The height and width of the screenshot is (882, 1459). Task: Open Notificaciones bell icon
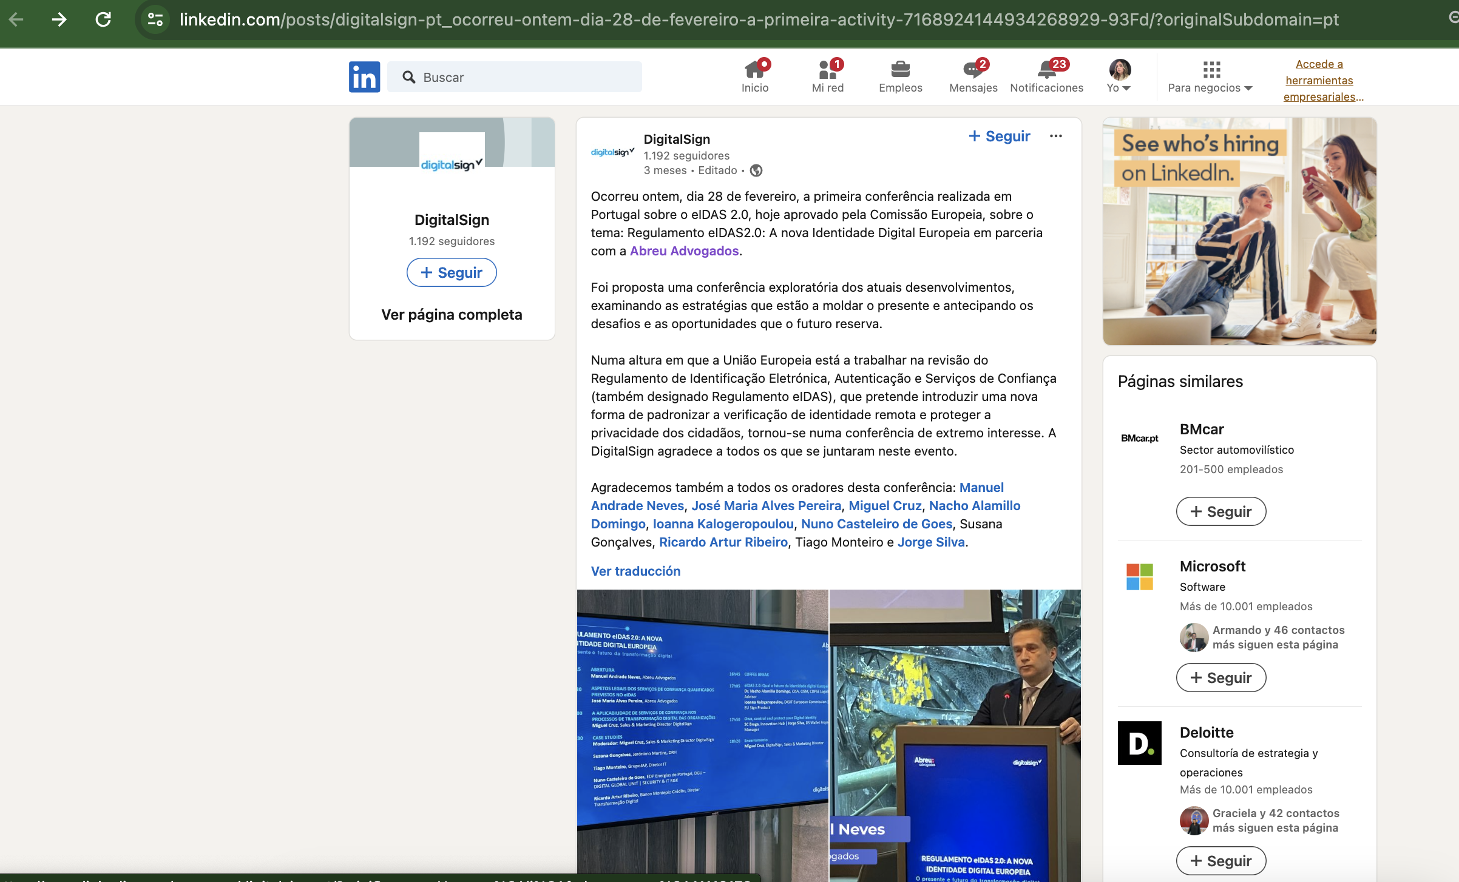coord(1046,76)
